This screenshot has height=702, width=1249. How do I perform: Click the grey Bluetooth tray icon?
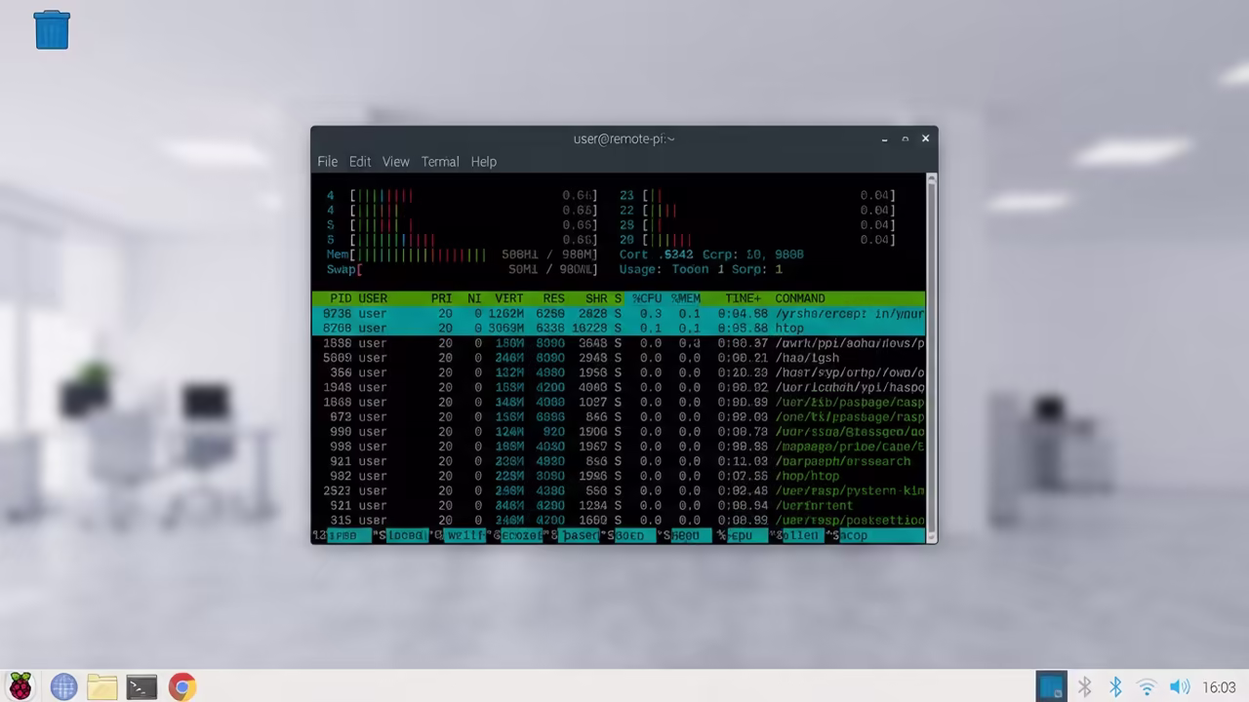click(1084, 687)
